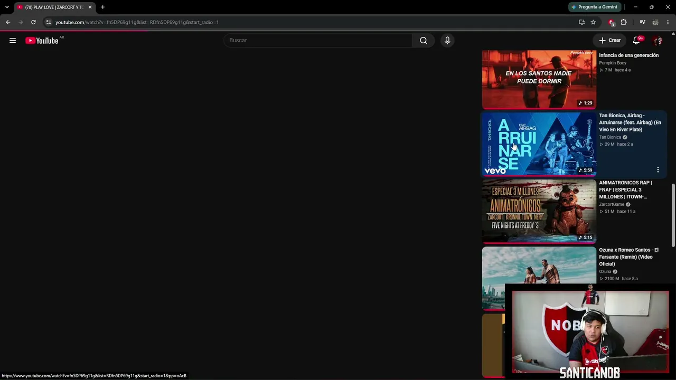Go back with the browser back arrow

[8, 22]
